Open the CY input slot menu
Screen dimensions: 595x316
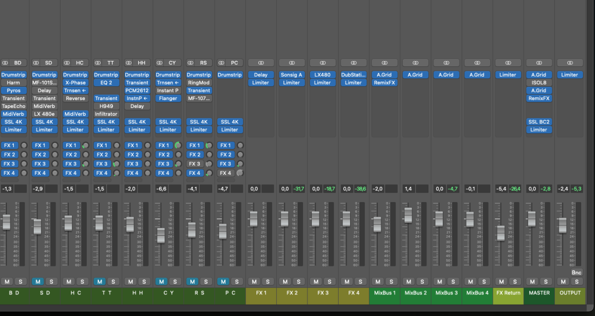[x=172, y=63]
